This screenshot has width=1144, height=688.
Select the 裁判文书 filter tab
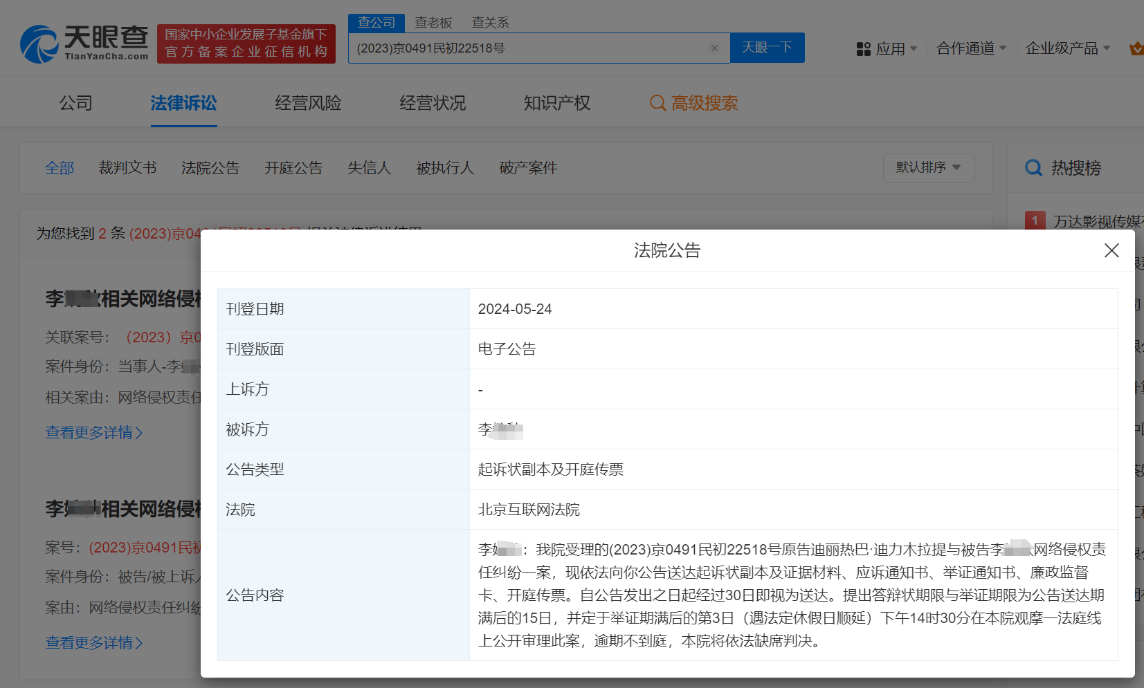[128, 167]
